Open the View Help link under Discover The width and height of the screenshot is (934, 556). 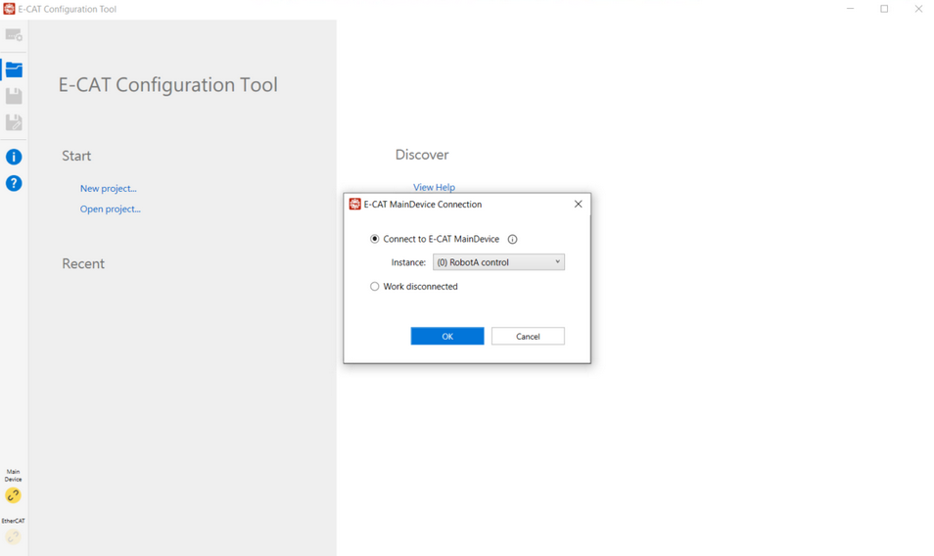434,187
